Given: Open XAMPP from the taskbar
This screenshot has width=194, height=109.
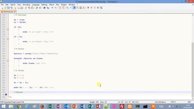Looking at the screenshot, I should (130, 106).
